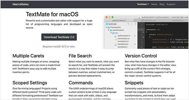Click the 'File Search' heading
The width and height of the screenshot is (189, 100).
point(80,56)
